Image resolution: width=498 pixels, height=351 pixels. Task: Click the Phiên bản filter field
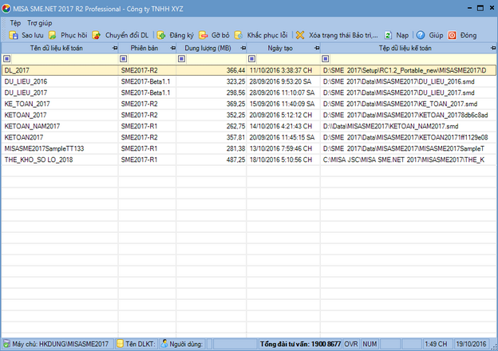[151, 59]
